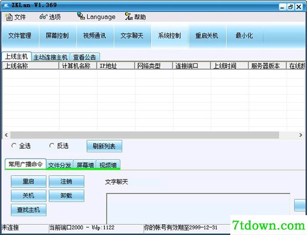Screen dimensions: 307x235
Task: Click 最小化 toolbar button
Action: [x=244, y=36]
